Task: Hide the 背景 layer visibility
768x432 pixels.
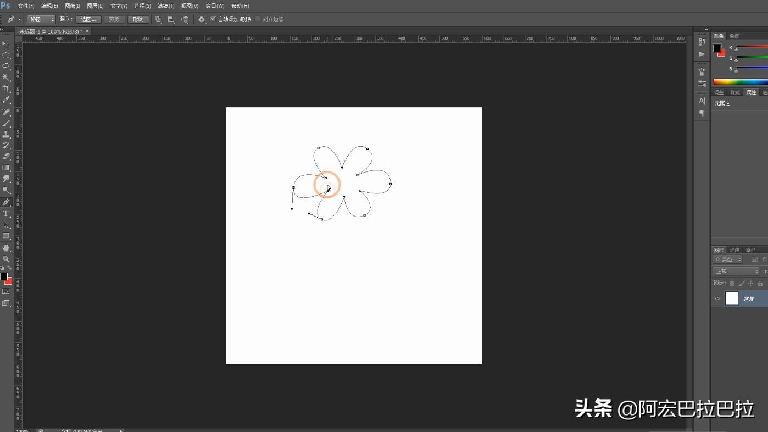Action: (717, 298)
